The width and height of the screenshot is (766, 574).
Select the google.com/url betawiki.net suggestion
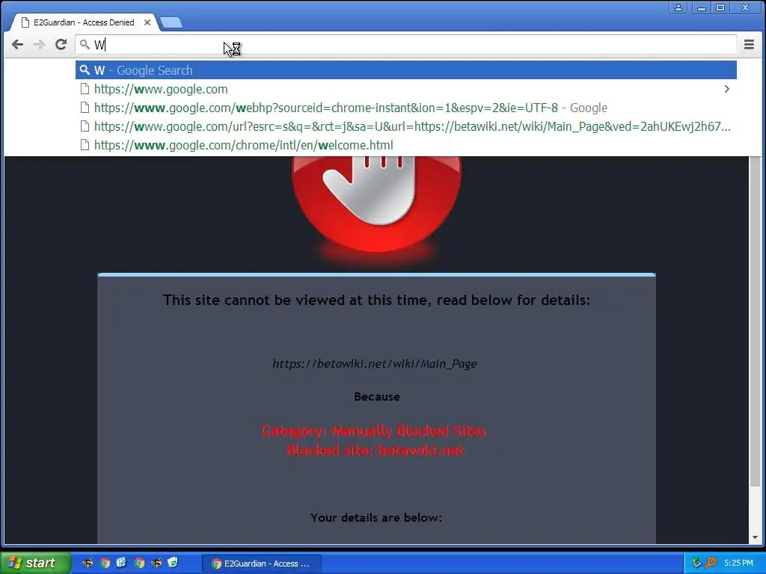point(406,126)
